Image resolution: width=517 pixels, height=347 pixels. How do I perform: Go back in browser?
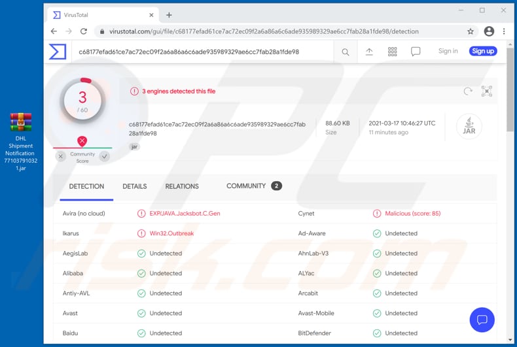[54, 31]
